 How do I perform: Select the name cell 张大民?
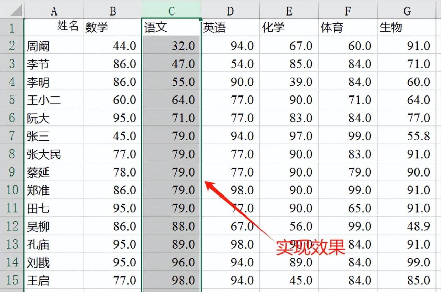click(x=53, y=153)
